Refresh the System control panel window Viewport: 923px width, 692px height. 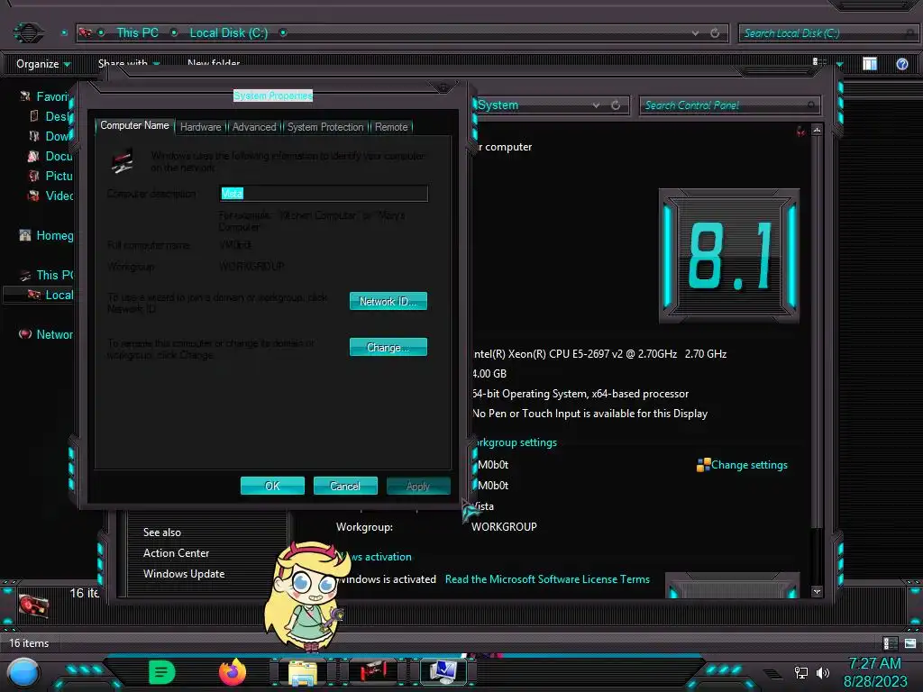tap(616, 105)
